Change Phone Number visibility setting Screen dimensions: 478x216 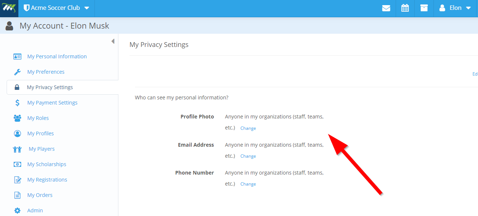pyautogui.click(x=248, y=184)
